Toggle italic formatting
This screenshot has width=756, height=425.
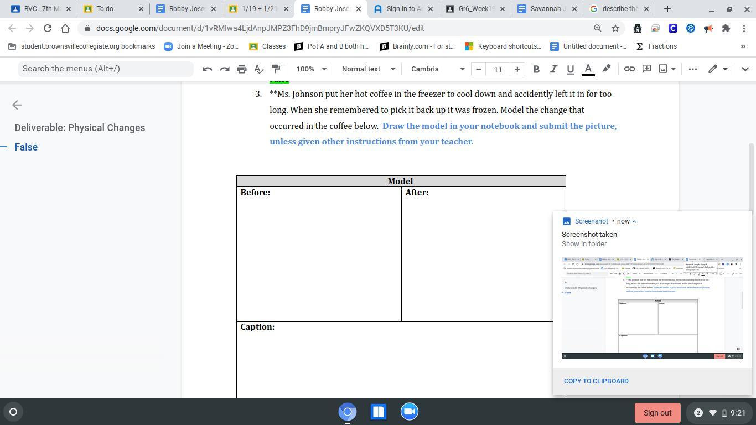click(553, 69)
